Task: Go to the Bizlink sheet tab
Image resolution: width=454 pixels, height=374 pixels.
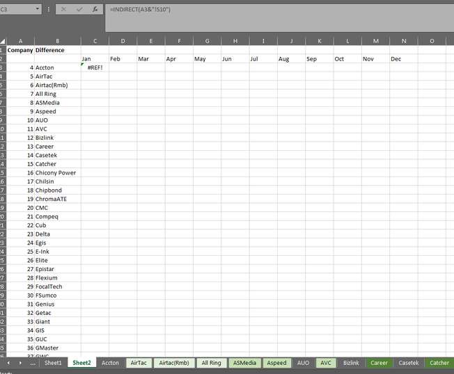Action: pyautogui.click(x=351, y=363)
